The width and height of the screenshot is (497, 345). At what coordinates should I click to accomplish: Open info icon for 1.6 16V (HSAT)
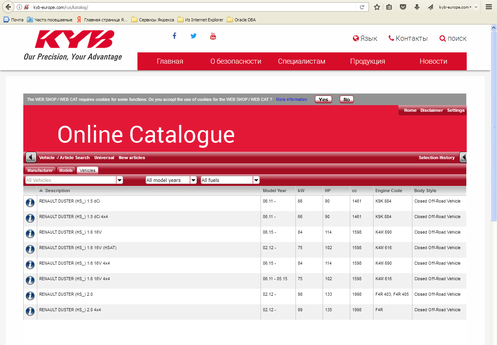tap(30, 249)
